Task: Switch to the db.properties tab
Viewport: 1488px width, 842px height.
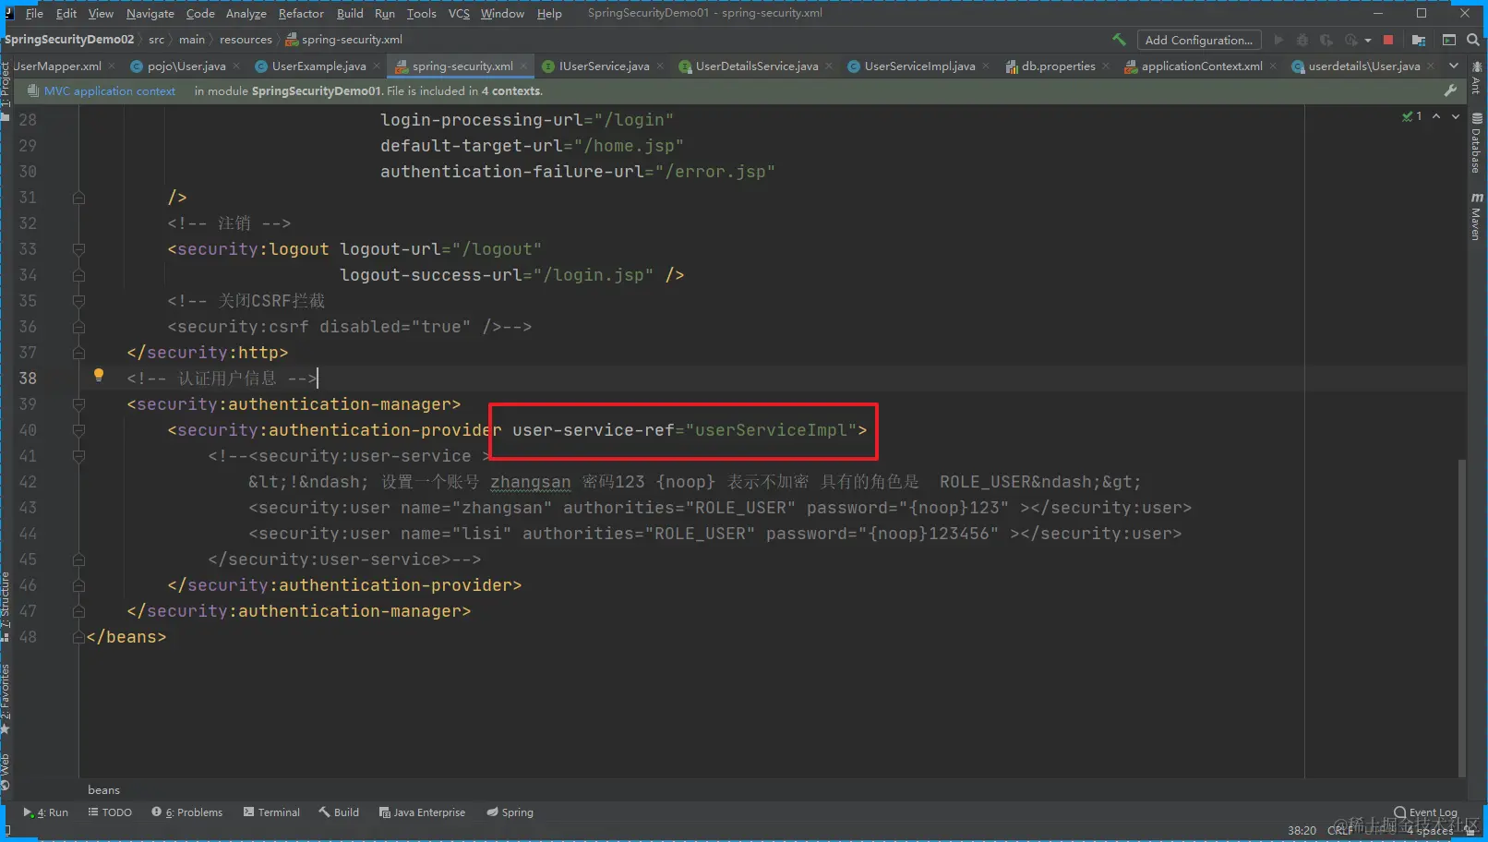Action: pos(1058,66)
